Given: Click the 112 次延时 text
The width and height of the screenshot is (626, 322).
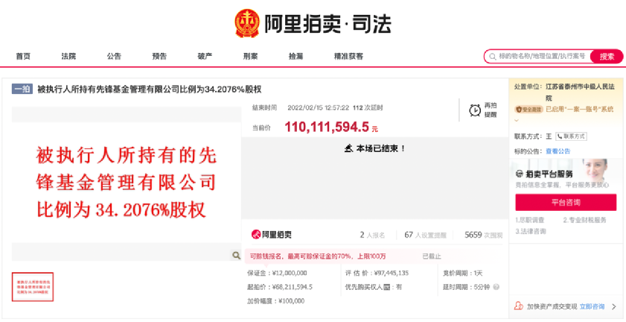Looking at the screenshot, I should [x=368, y=107].
